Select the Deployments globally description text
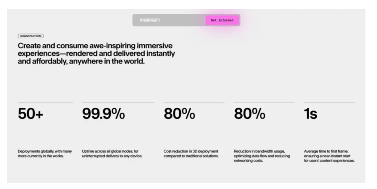The image size is (377, 189). coord(45,154)
